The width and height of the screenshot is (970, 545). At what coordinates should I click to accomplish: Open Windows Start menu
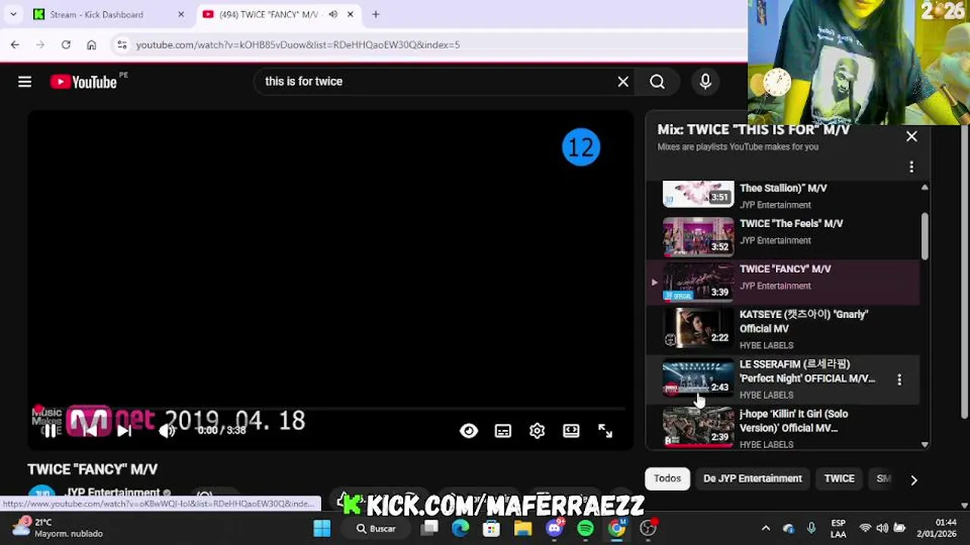pyautogui.click(x=322, y=528)
